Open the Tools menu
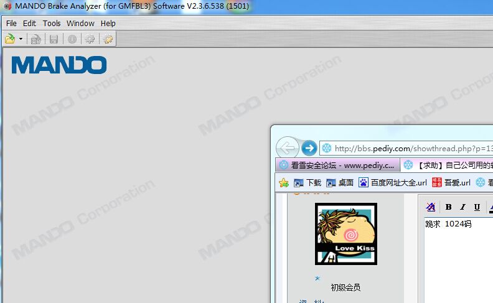The height and width of the screenshot is (303, 493). pos(52,23)
